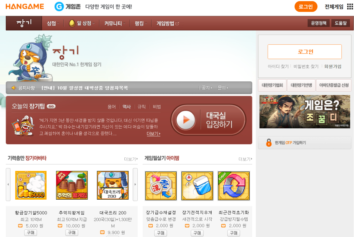Image resolution: width=354 pixels, height=237 pixels.
Task: Click the coin icon beside the 5,000 원 price
Action: pos(20,226)
